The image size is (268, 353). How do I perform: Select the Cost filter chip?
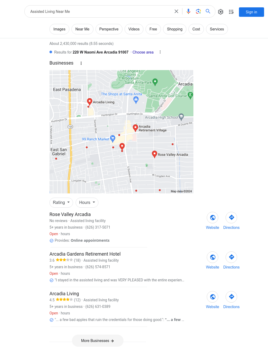[x=196, y=29]
